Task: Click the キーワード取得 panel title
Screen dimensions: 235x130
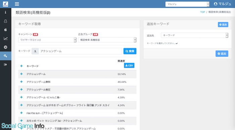Action: click(x=30, y=24)
